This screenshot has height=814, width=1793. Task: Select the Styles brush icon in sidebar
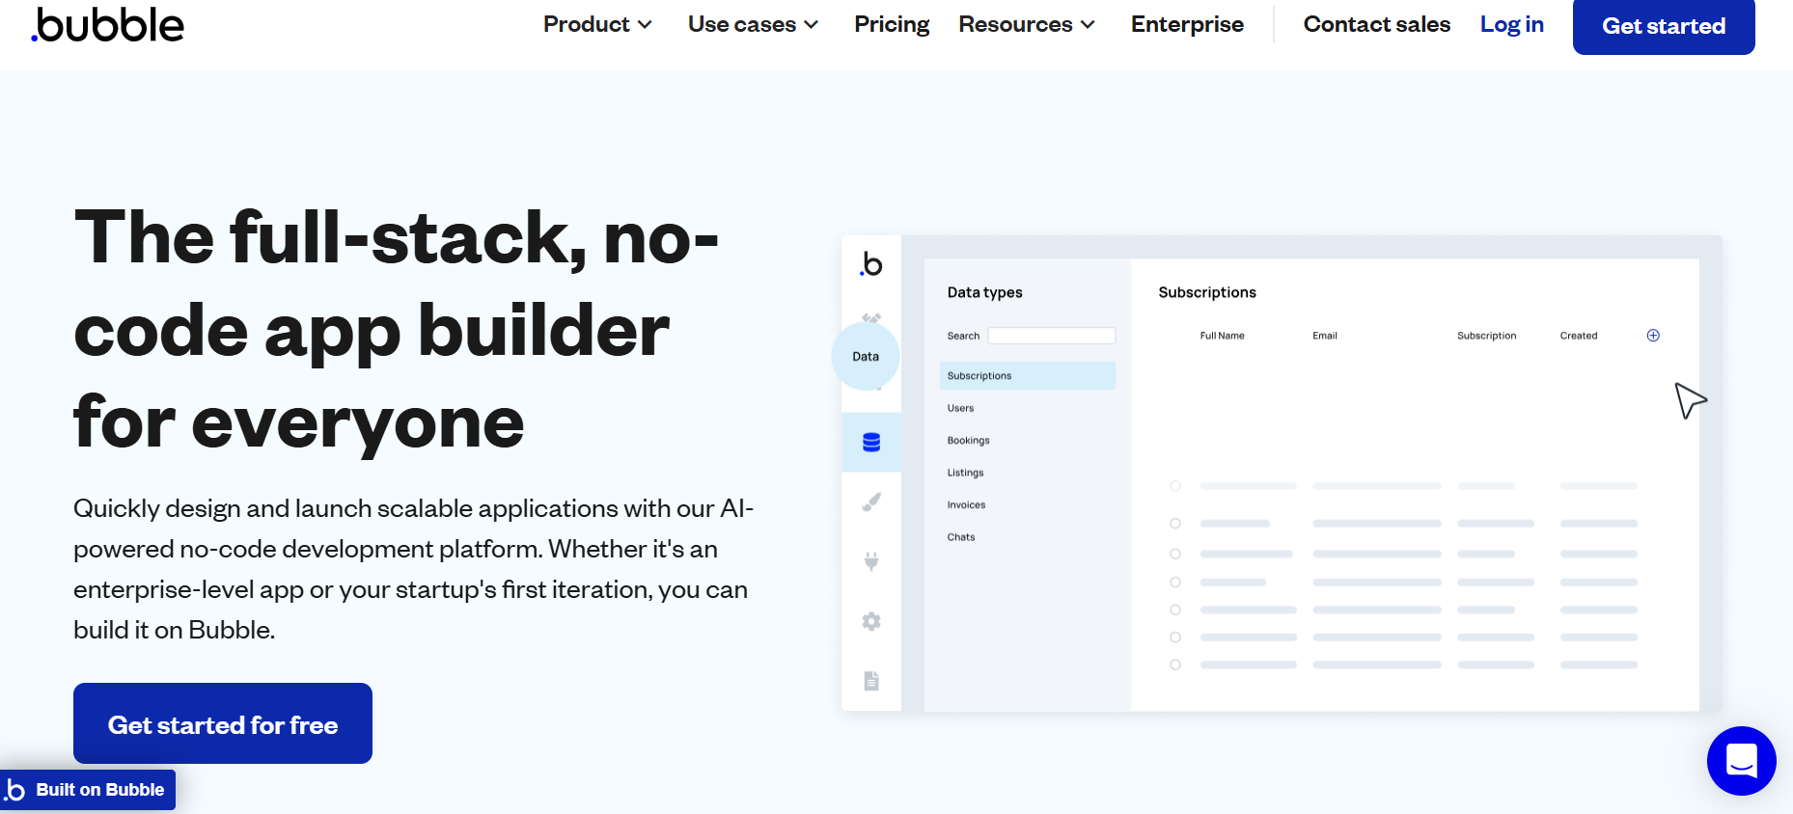871,502
